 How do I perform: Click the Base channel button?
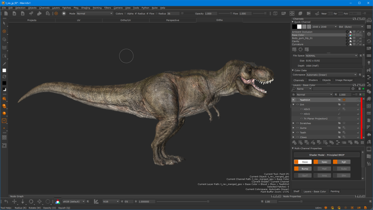coord(303,162)
